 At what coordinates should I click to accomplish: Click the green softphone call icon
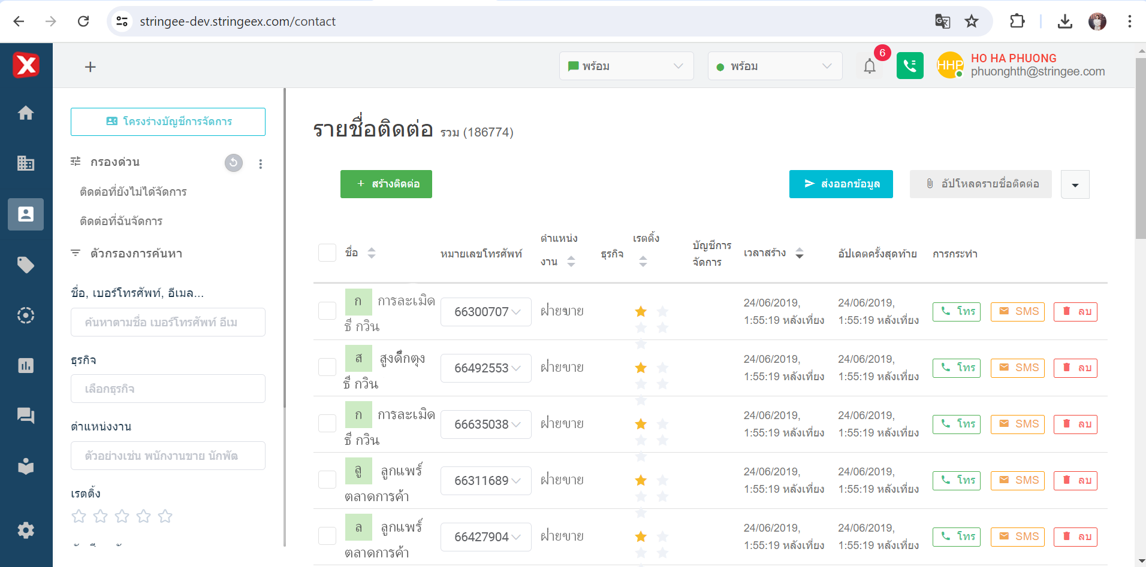(x=910, y=66)
